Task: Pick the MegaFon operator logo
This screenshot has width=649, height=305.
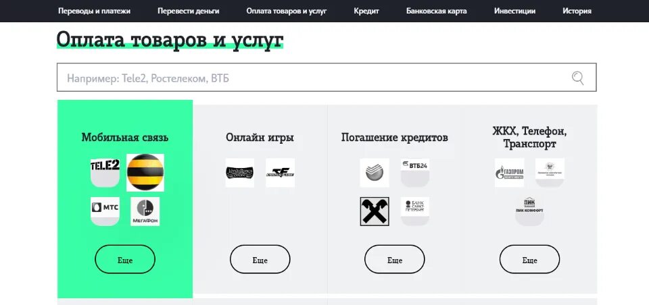Action: [x=145, y=211]
